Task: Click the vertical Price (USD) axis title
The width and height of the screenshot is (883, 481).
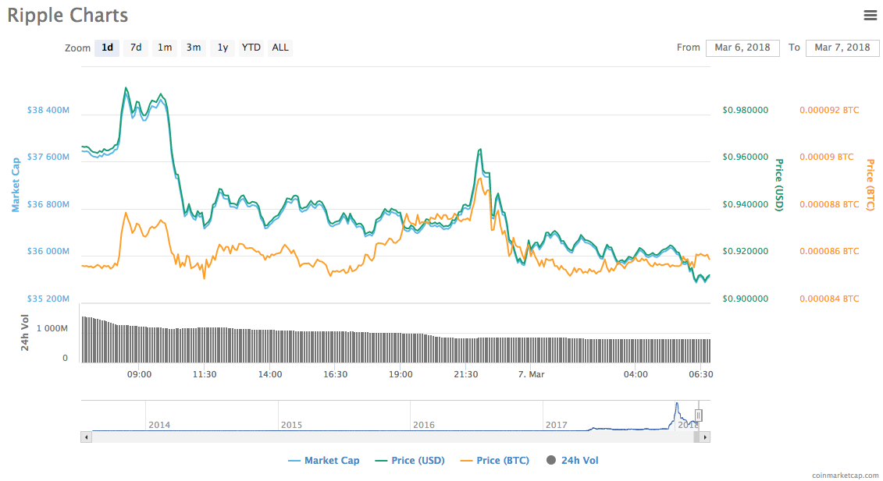Action: click(779, 185)
